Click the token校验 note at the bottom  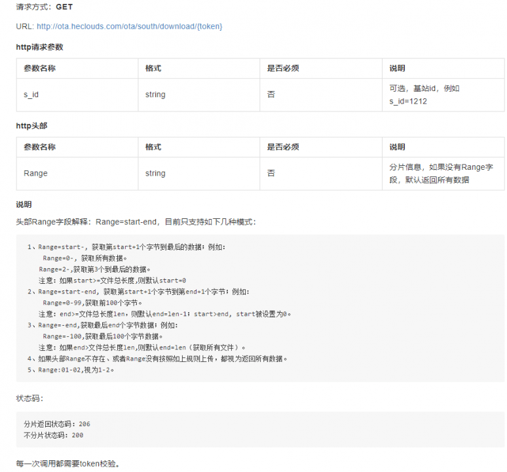(x=68, y=464)
